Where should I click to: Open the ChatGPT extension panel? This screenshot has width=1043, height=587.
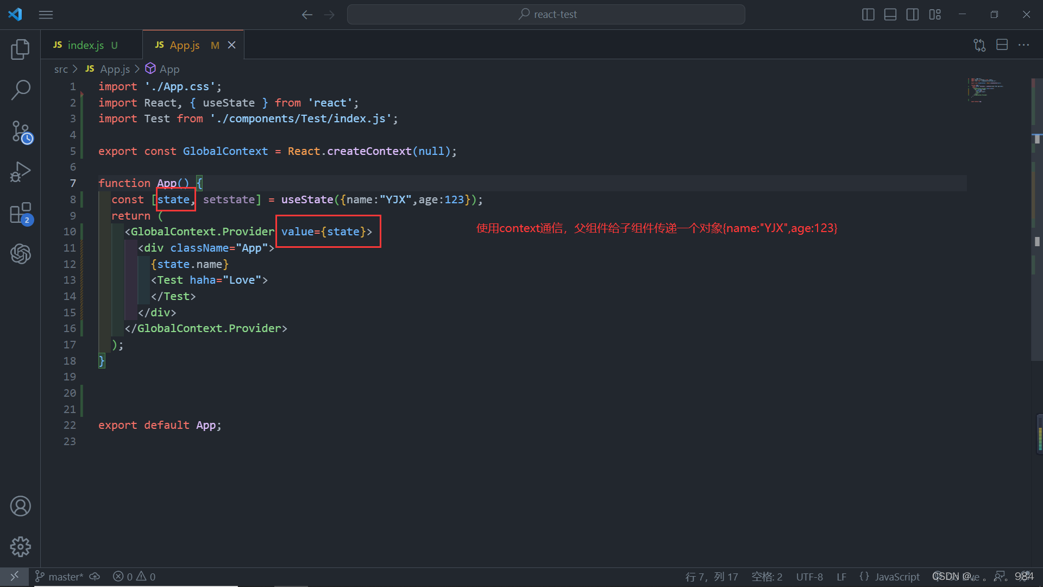point(21,254)
